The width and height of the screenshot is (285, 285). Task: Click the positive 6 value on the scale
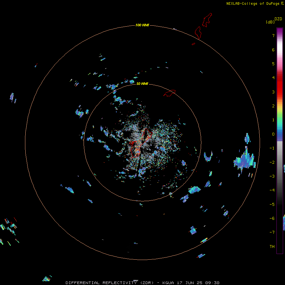[273, 50]
